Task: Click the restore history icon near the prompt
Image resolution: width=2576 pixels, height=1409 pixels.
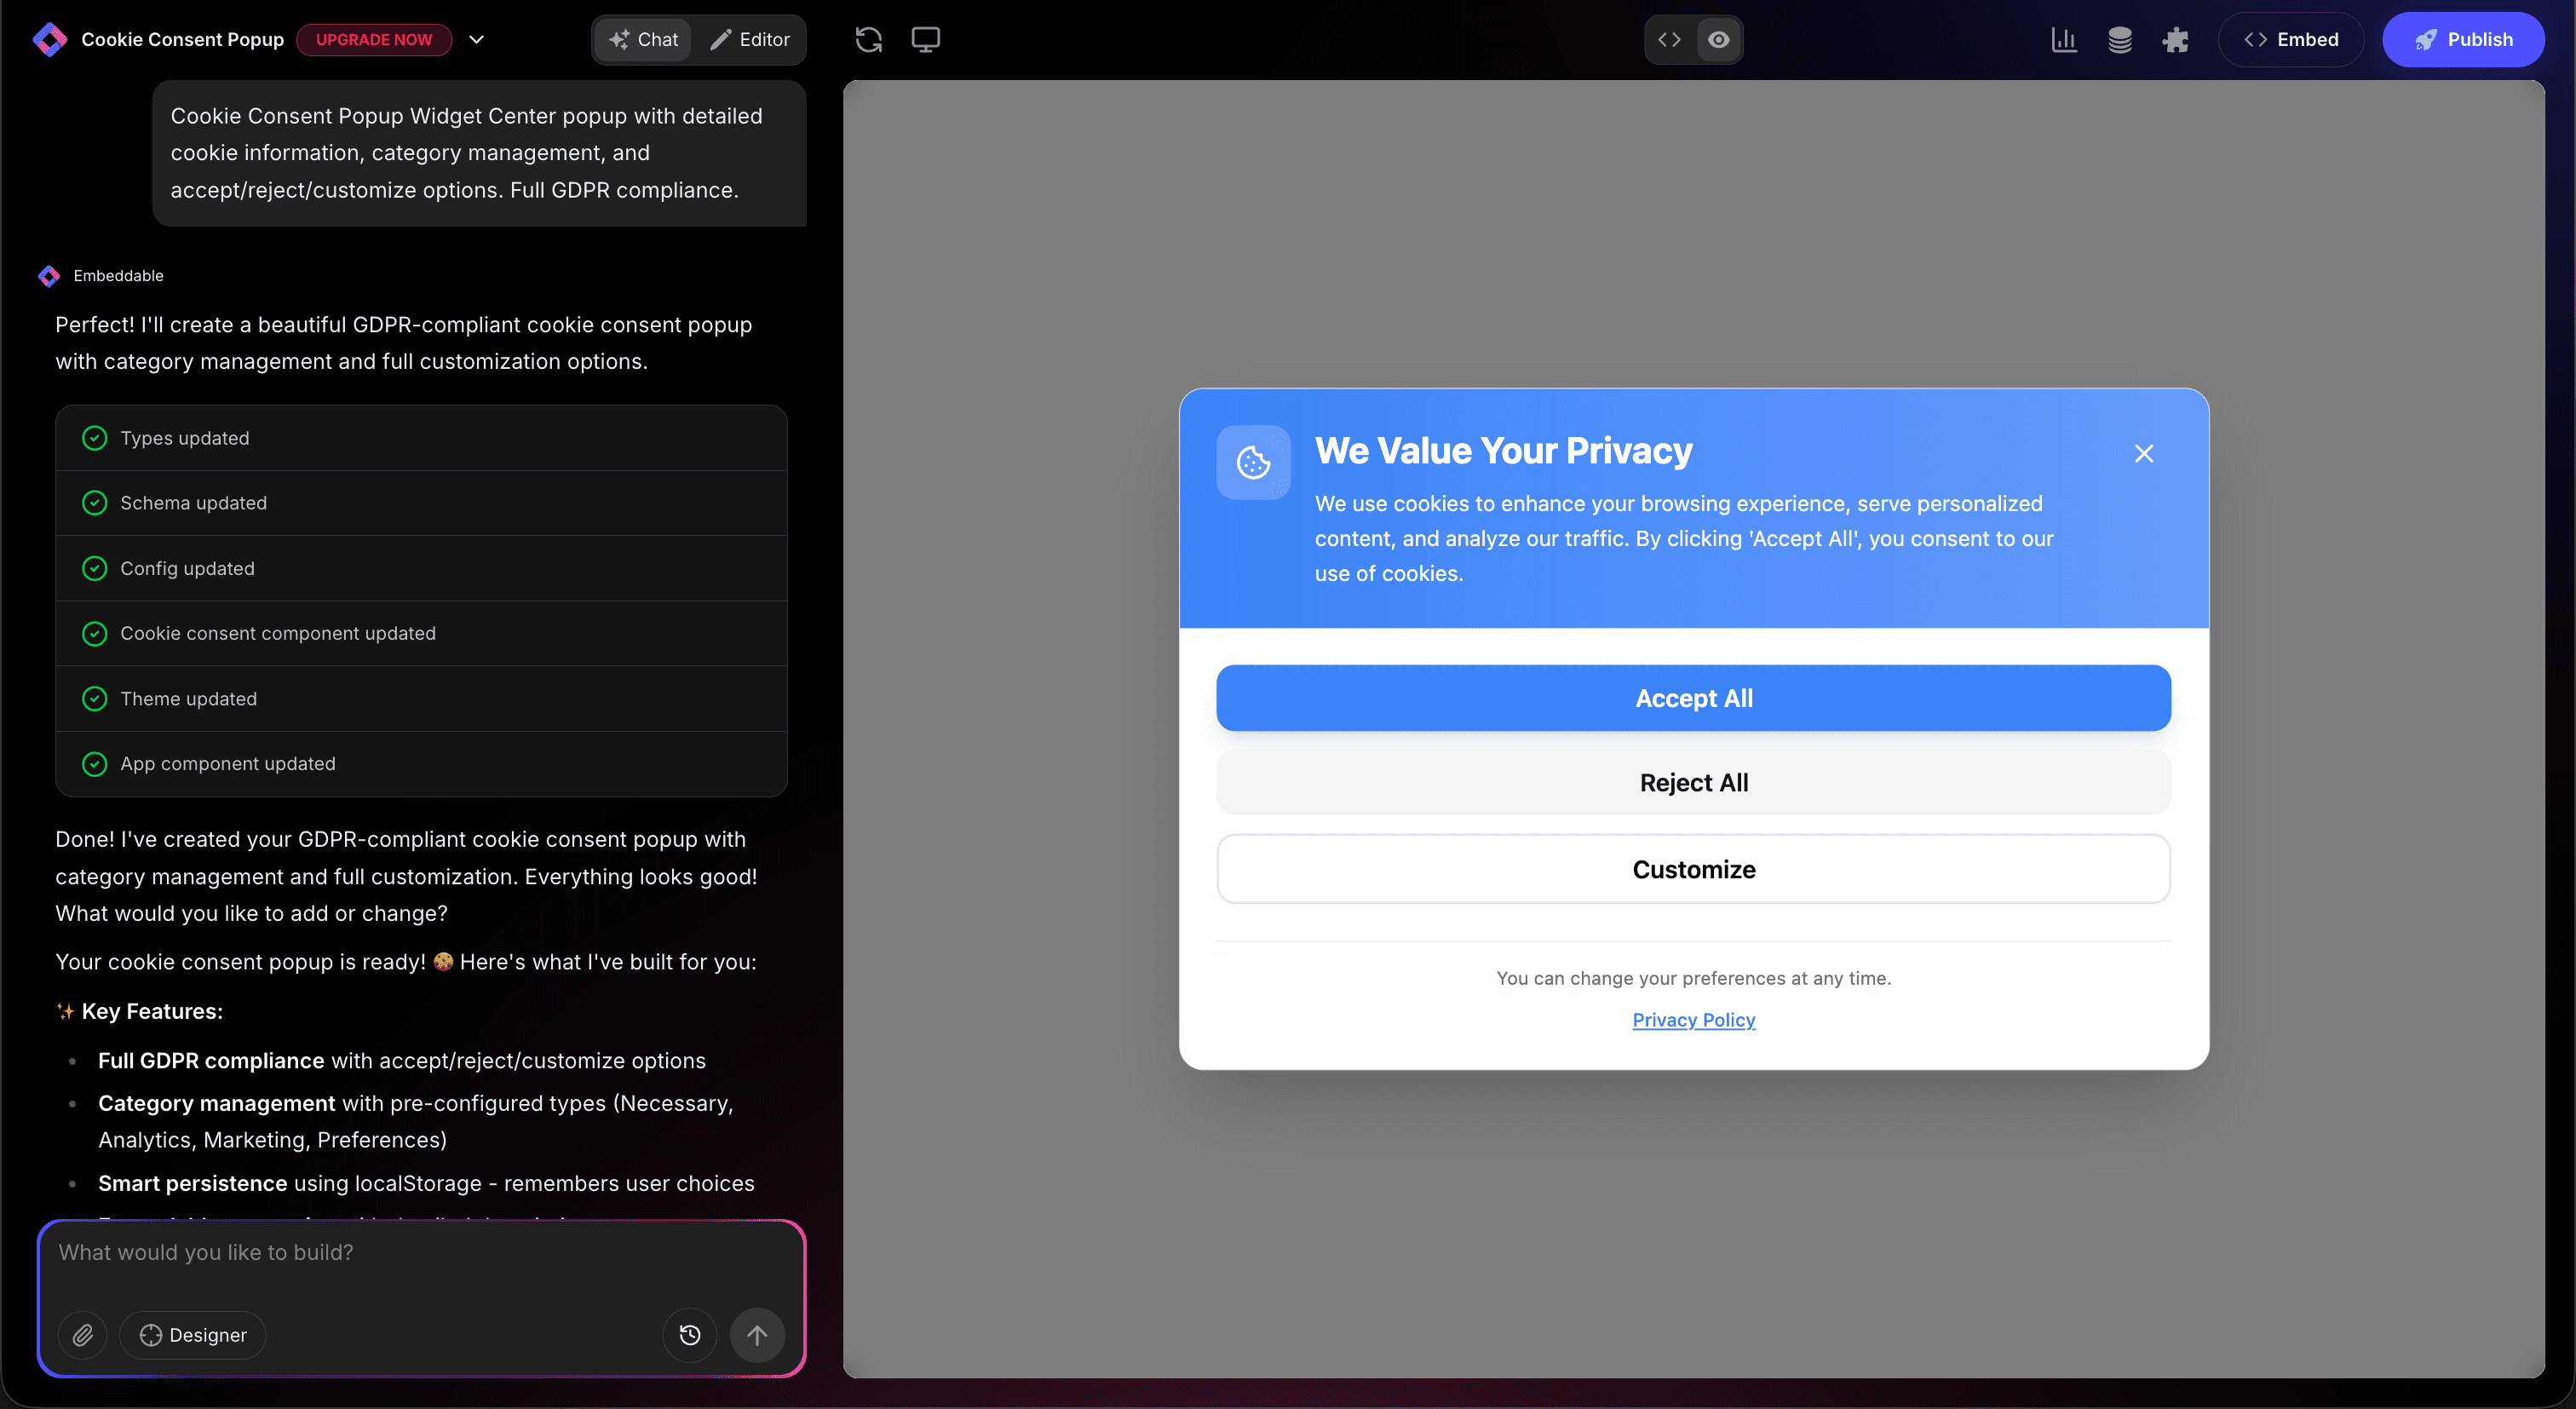Action: click(x=689, y=1335)
